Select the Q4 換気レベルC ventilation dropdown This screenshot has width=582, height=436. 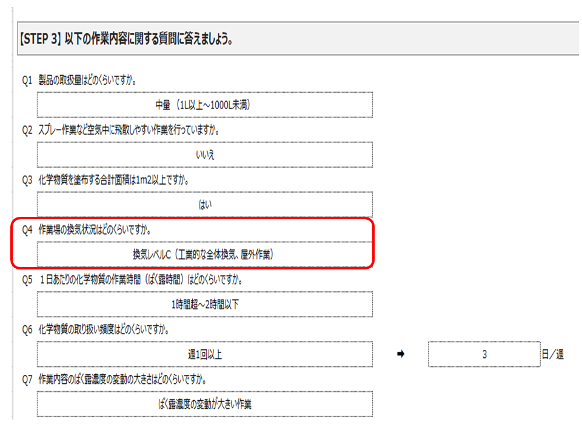(x=204, y=254)
